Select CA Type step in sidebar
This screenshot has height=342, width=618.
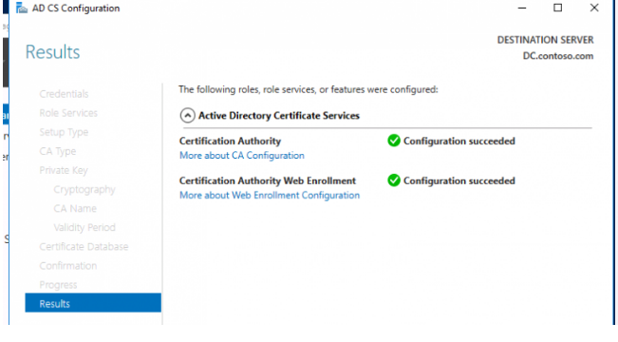pyautogui.click(x=58, y=151)
